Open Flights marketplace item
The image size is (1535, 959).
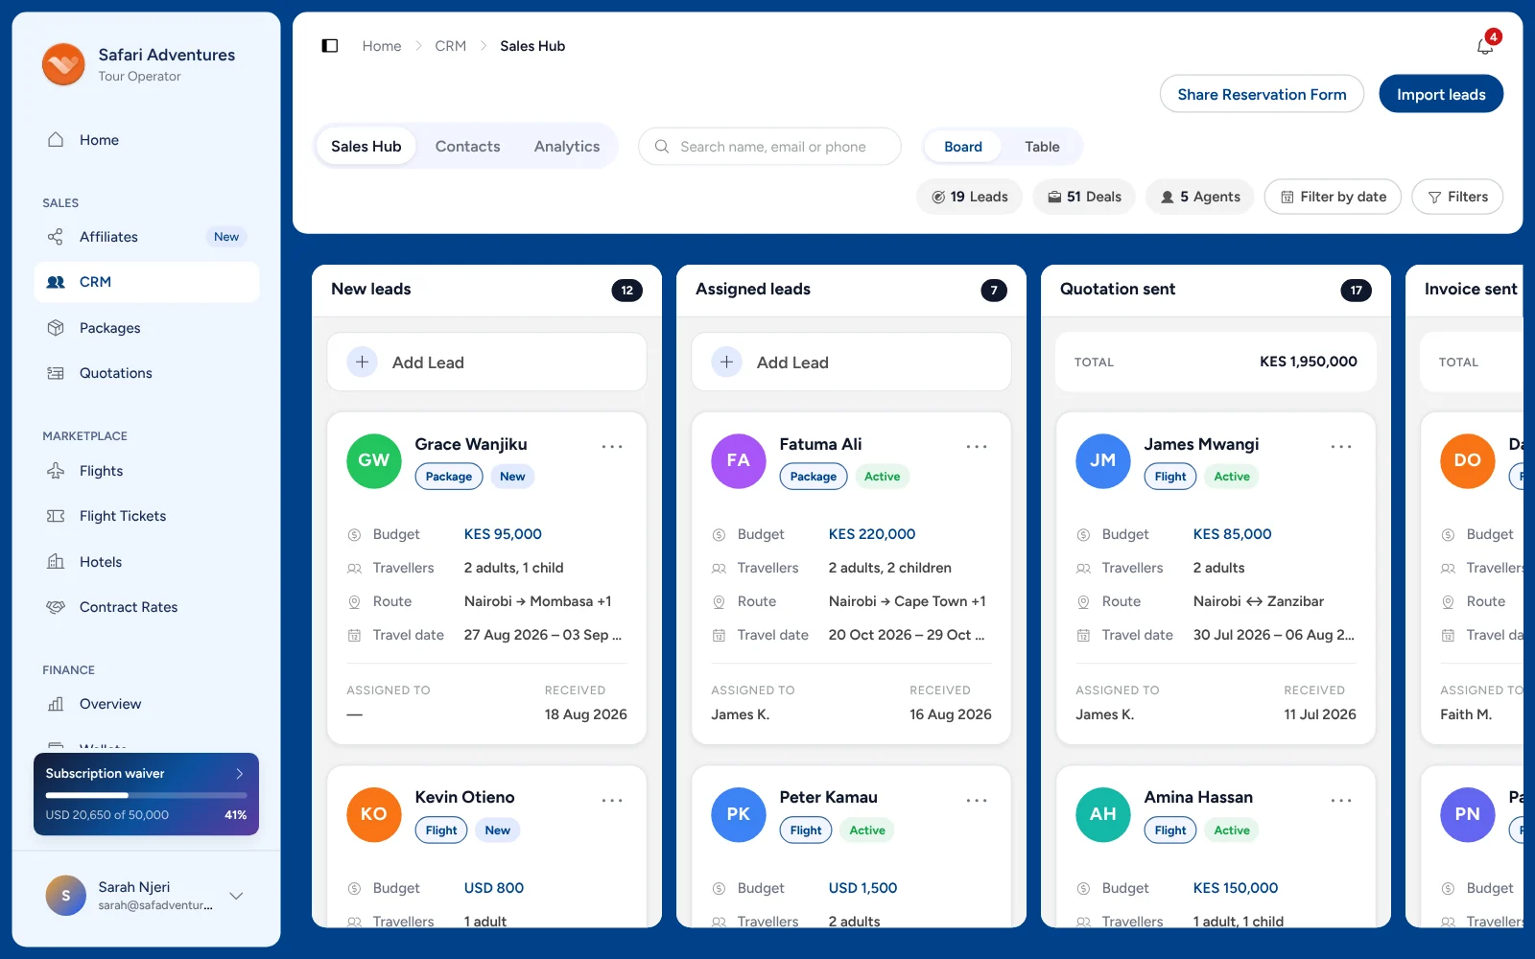[x=147, y=471]
